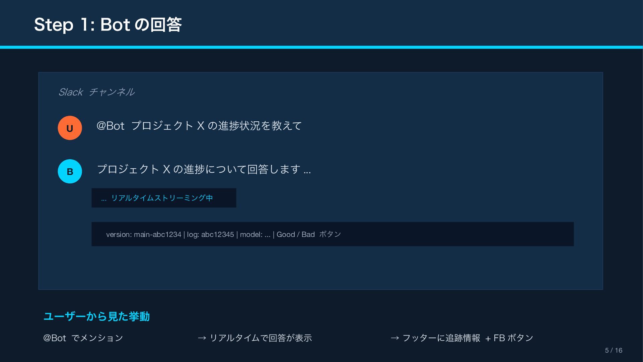The width and height of the screenshot is (643, 362).
Task: Click the cyan B bot avatar
Action: click(x=70, y=171)
